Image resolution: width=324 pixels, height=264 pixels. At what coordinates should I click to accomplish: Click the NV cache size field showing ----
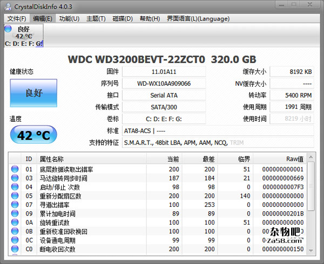[292, 84]
